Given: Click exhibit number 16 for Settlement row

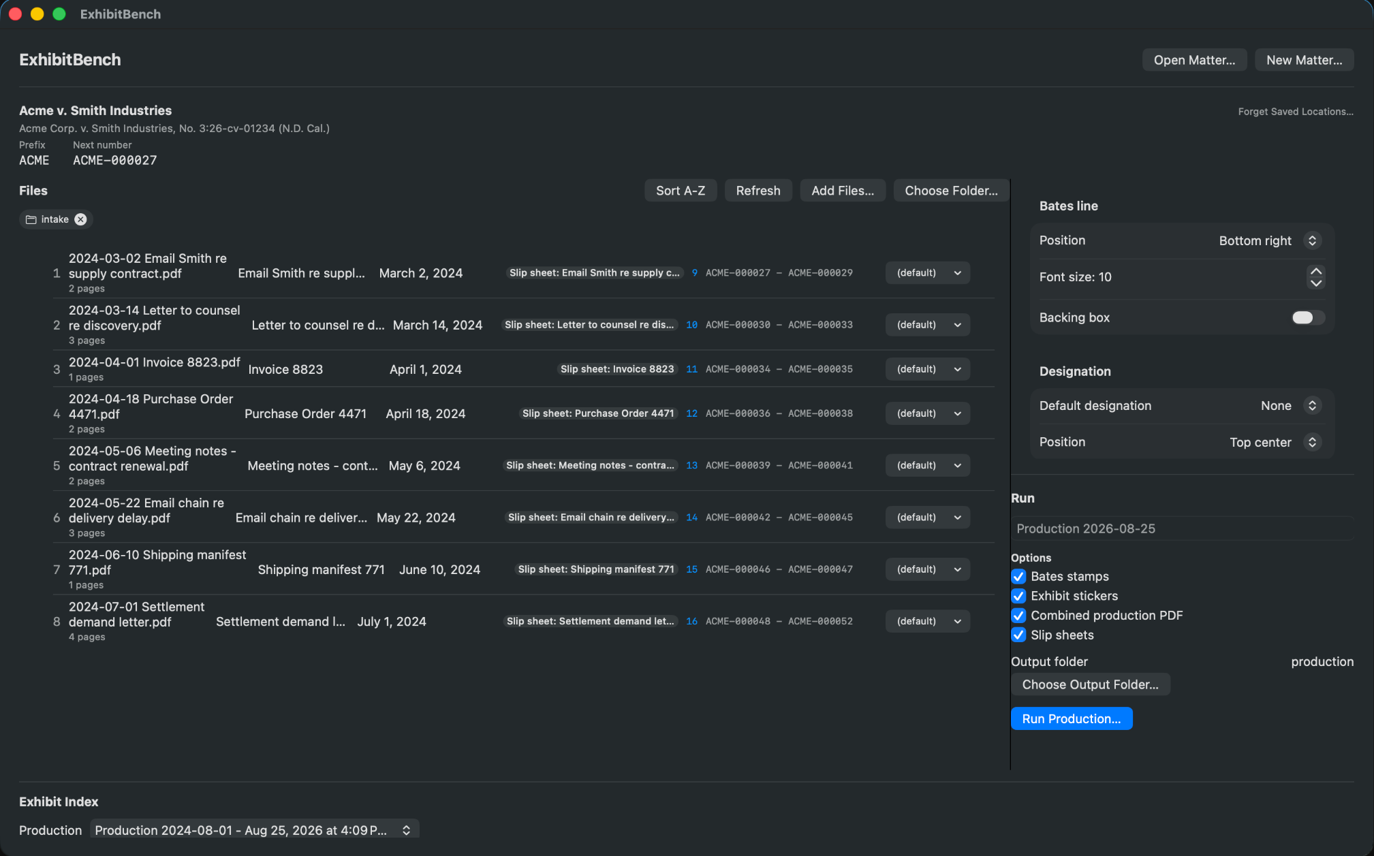Looking at the screenshot, I should point(691,621).
